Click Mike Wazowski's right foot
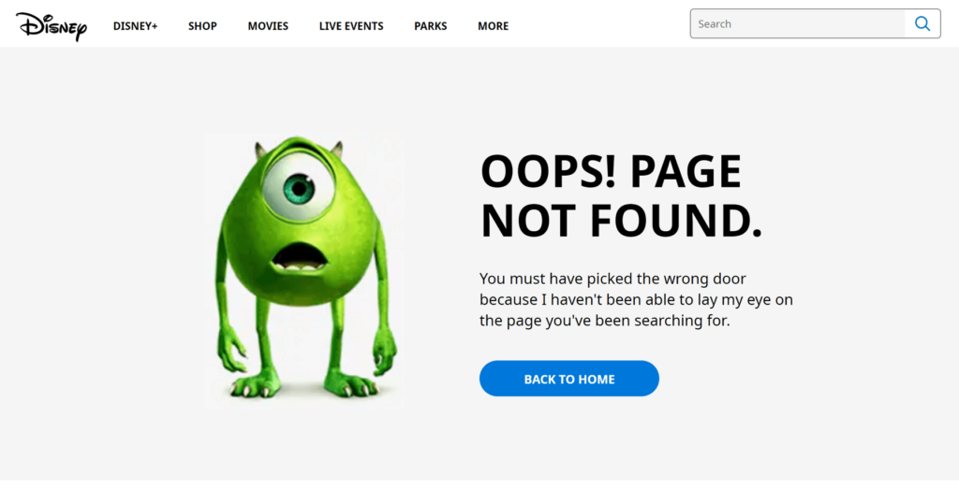959x489 pixels. (x=348, y=383)
